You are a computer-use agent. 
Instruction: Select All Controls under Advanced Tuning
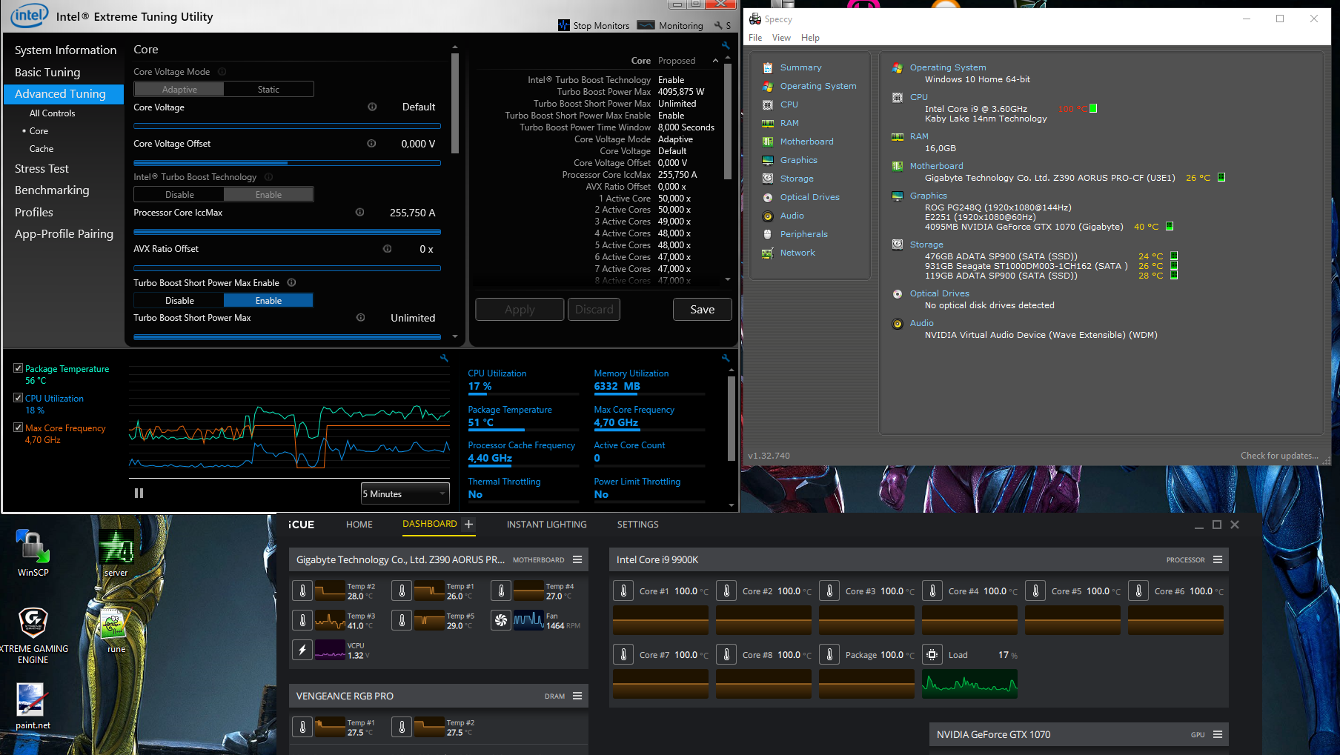tap(52, 113)
